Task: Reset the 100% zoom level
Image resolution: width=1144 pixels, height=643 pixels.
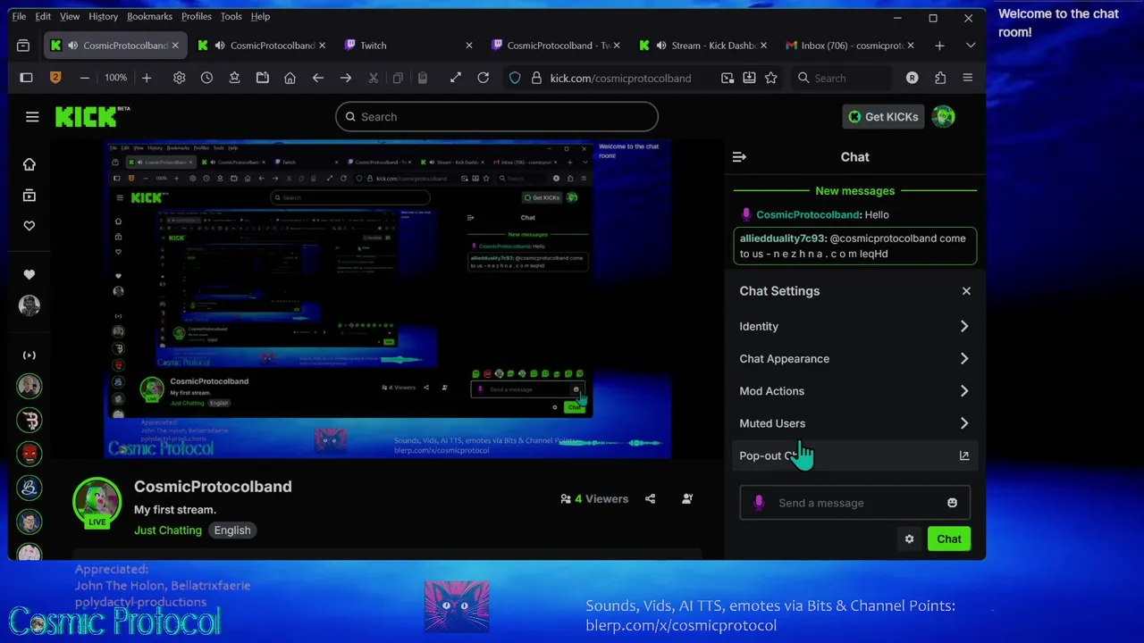Action: pos(115,79)
